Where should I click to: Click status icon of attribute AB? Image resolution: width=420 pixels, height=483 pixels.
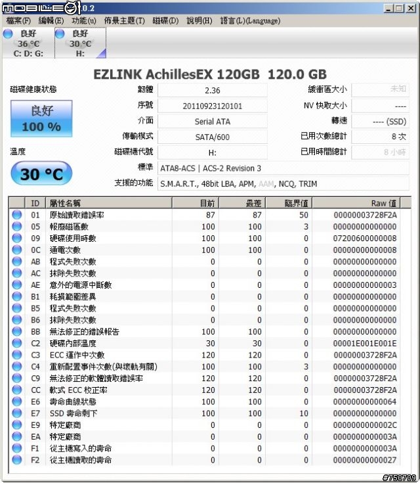click(x=17, y=262)
